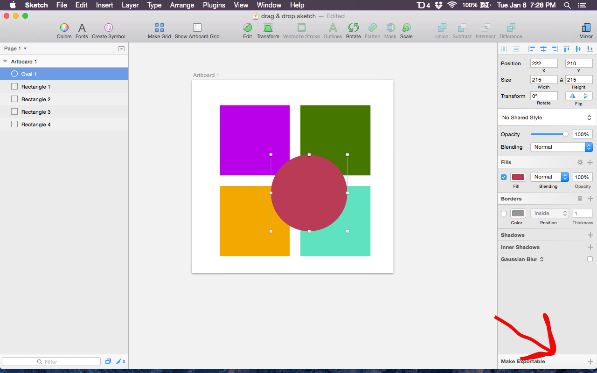Open the fill Blending dropdown
The height and width of the screenshot is (373, 597).
click(x=550, y=177)
